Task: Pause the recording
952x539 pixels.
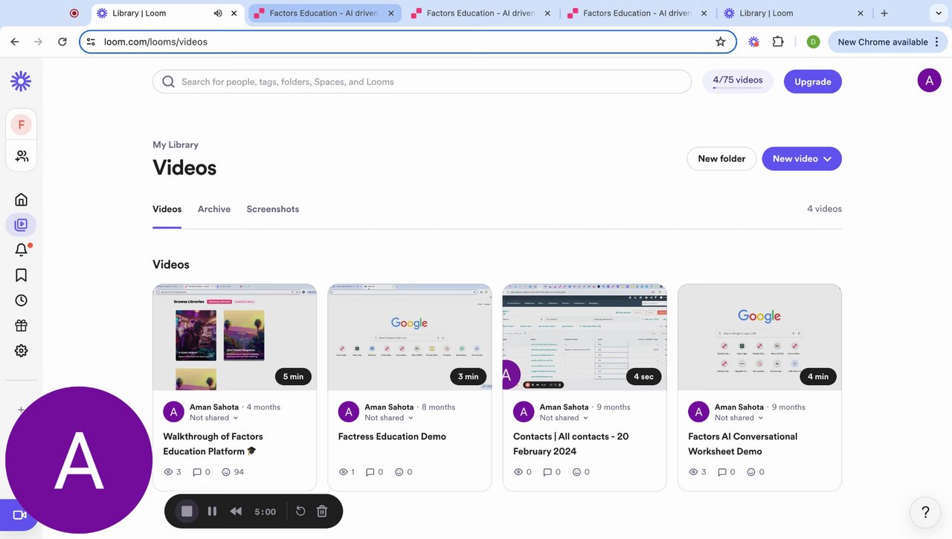Action: [x=212, y=511]
